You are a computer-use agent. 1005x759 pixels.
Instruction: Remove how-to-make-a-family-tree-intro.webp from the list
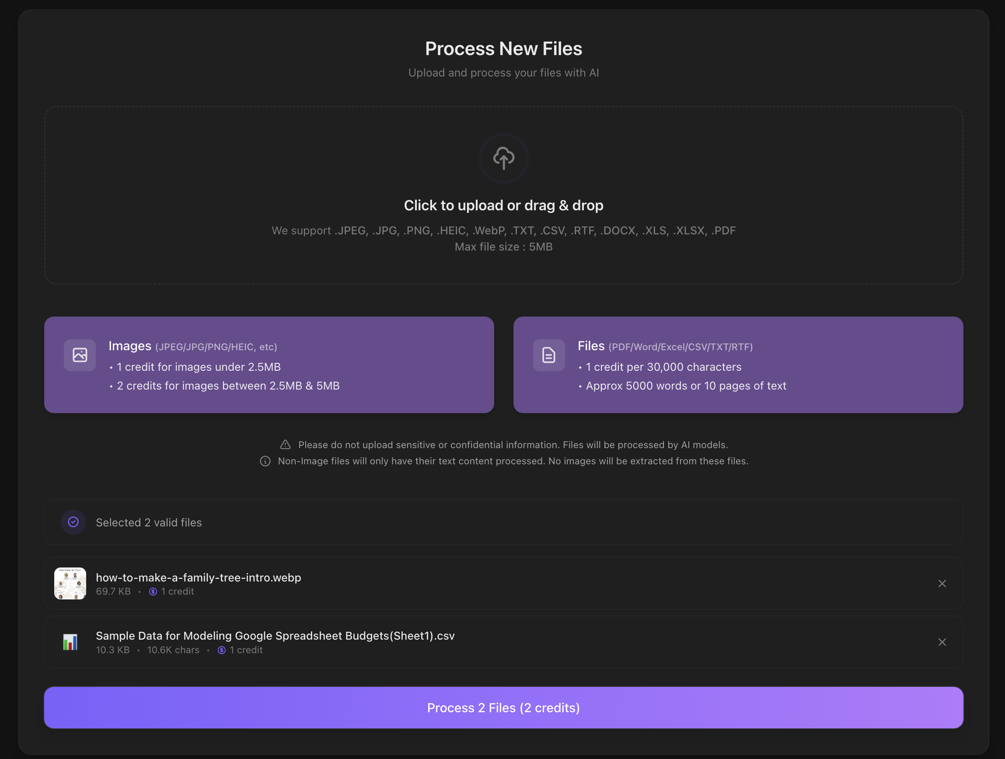point(942,583)
